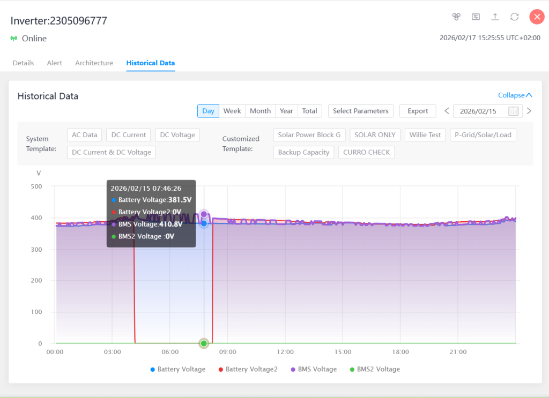Viewport: 549px width, 398px height.
Task: Click the three-circles cluster icon in header
Action: (456, 17)
